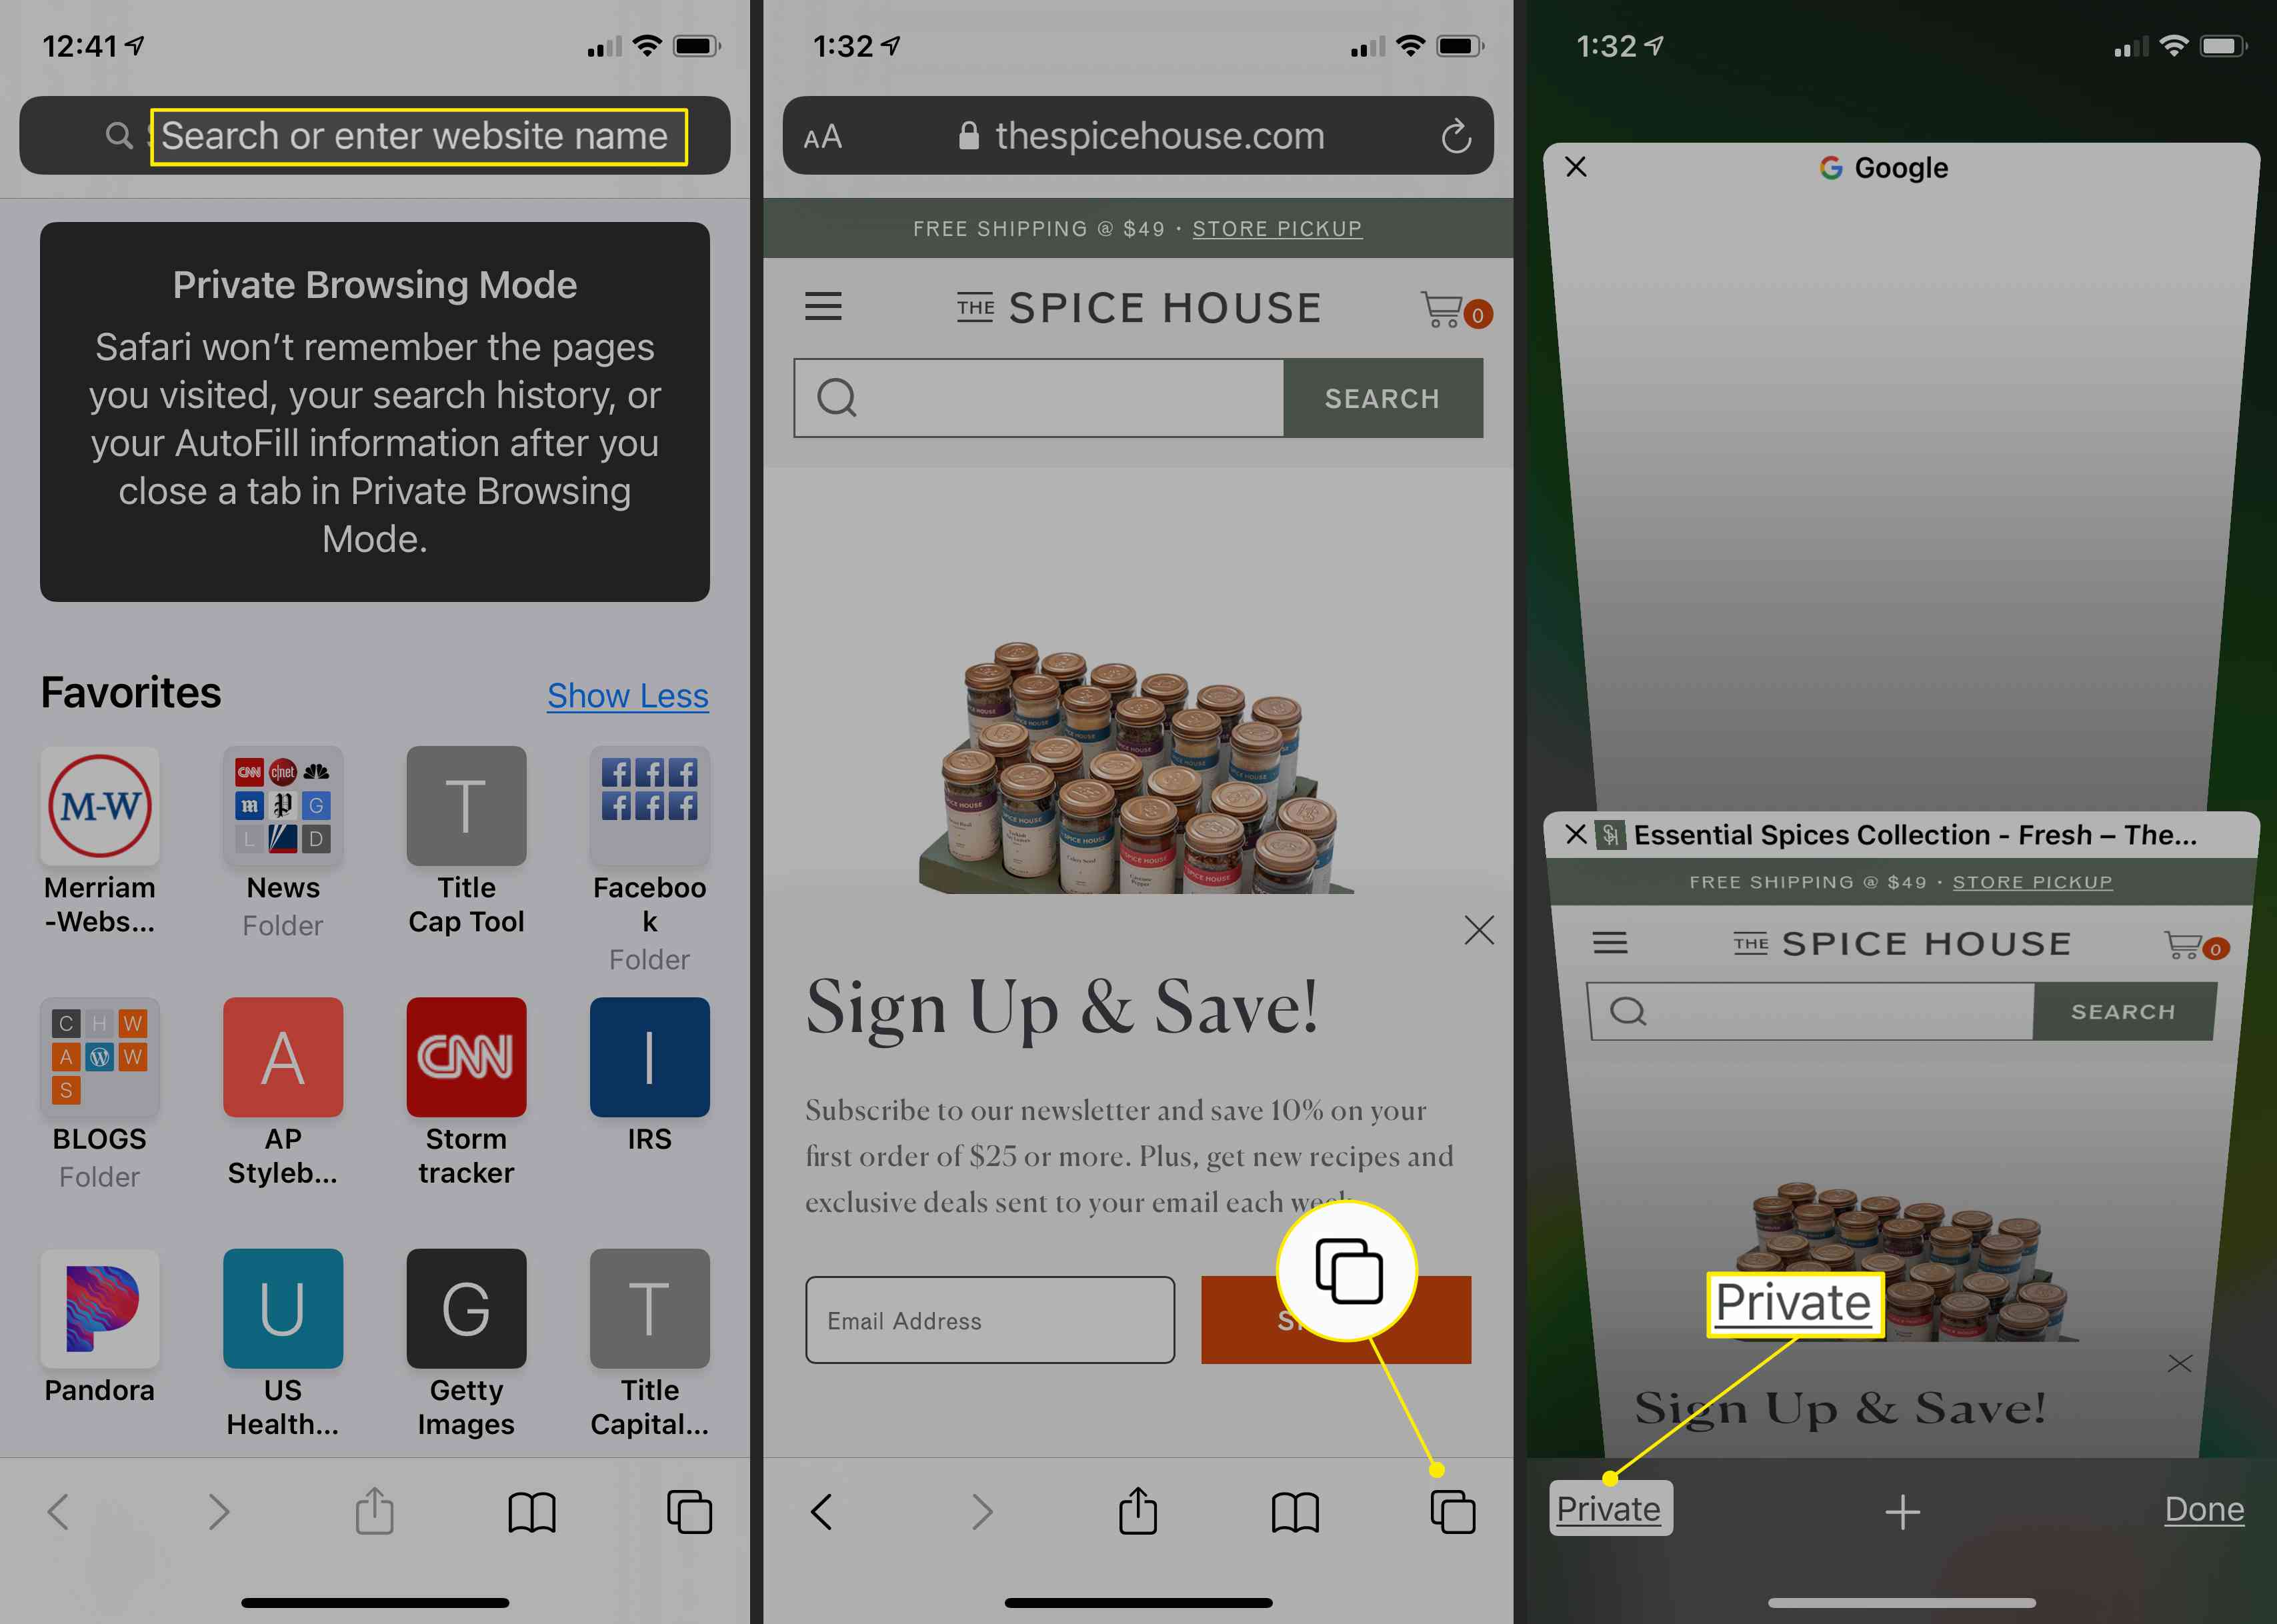
Task: Expand Favorites section with Show Less
Action: (x=627, y=696)
